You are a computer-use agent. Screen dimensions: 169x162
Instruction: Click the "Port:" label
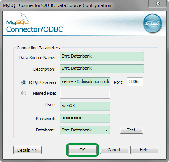tap(119, 82)
